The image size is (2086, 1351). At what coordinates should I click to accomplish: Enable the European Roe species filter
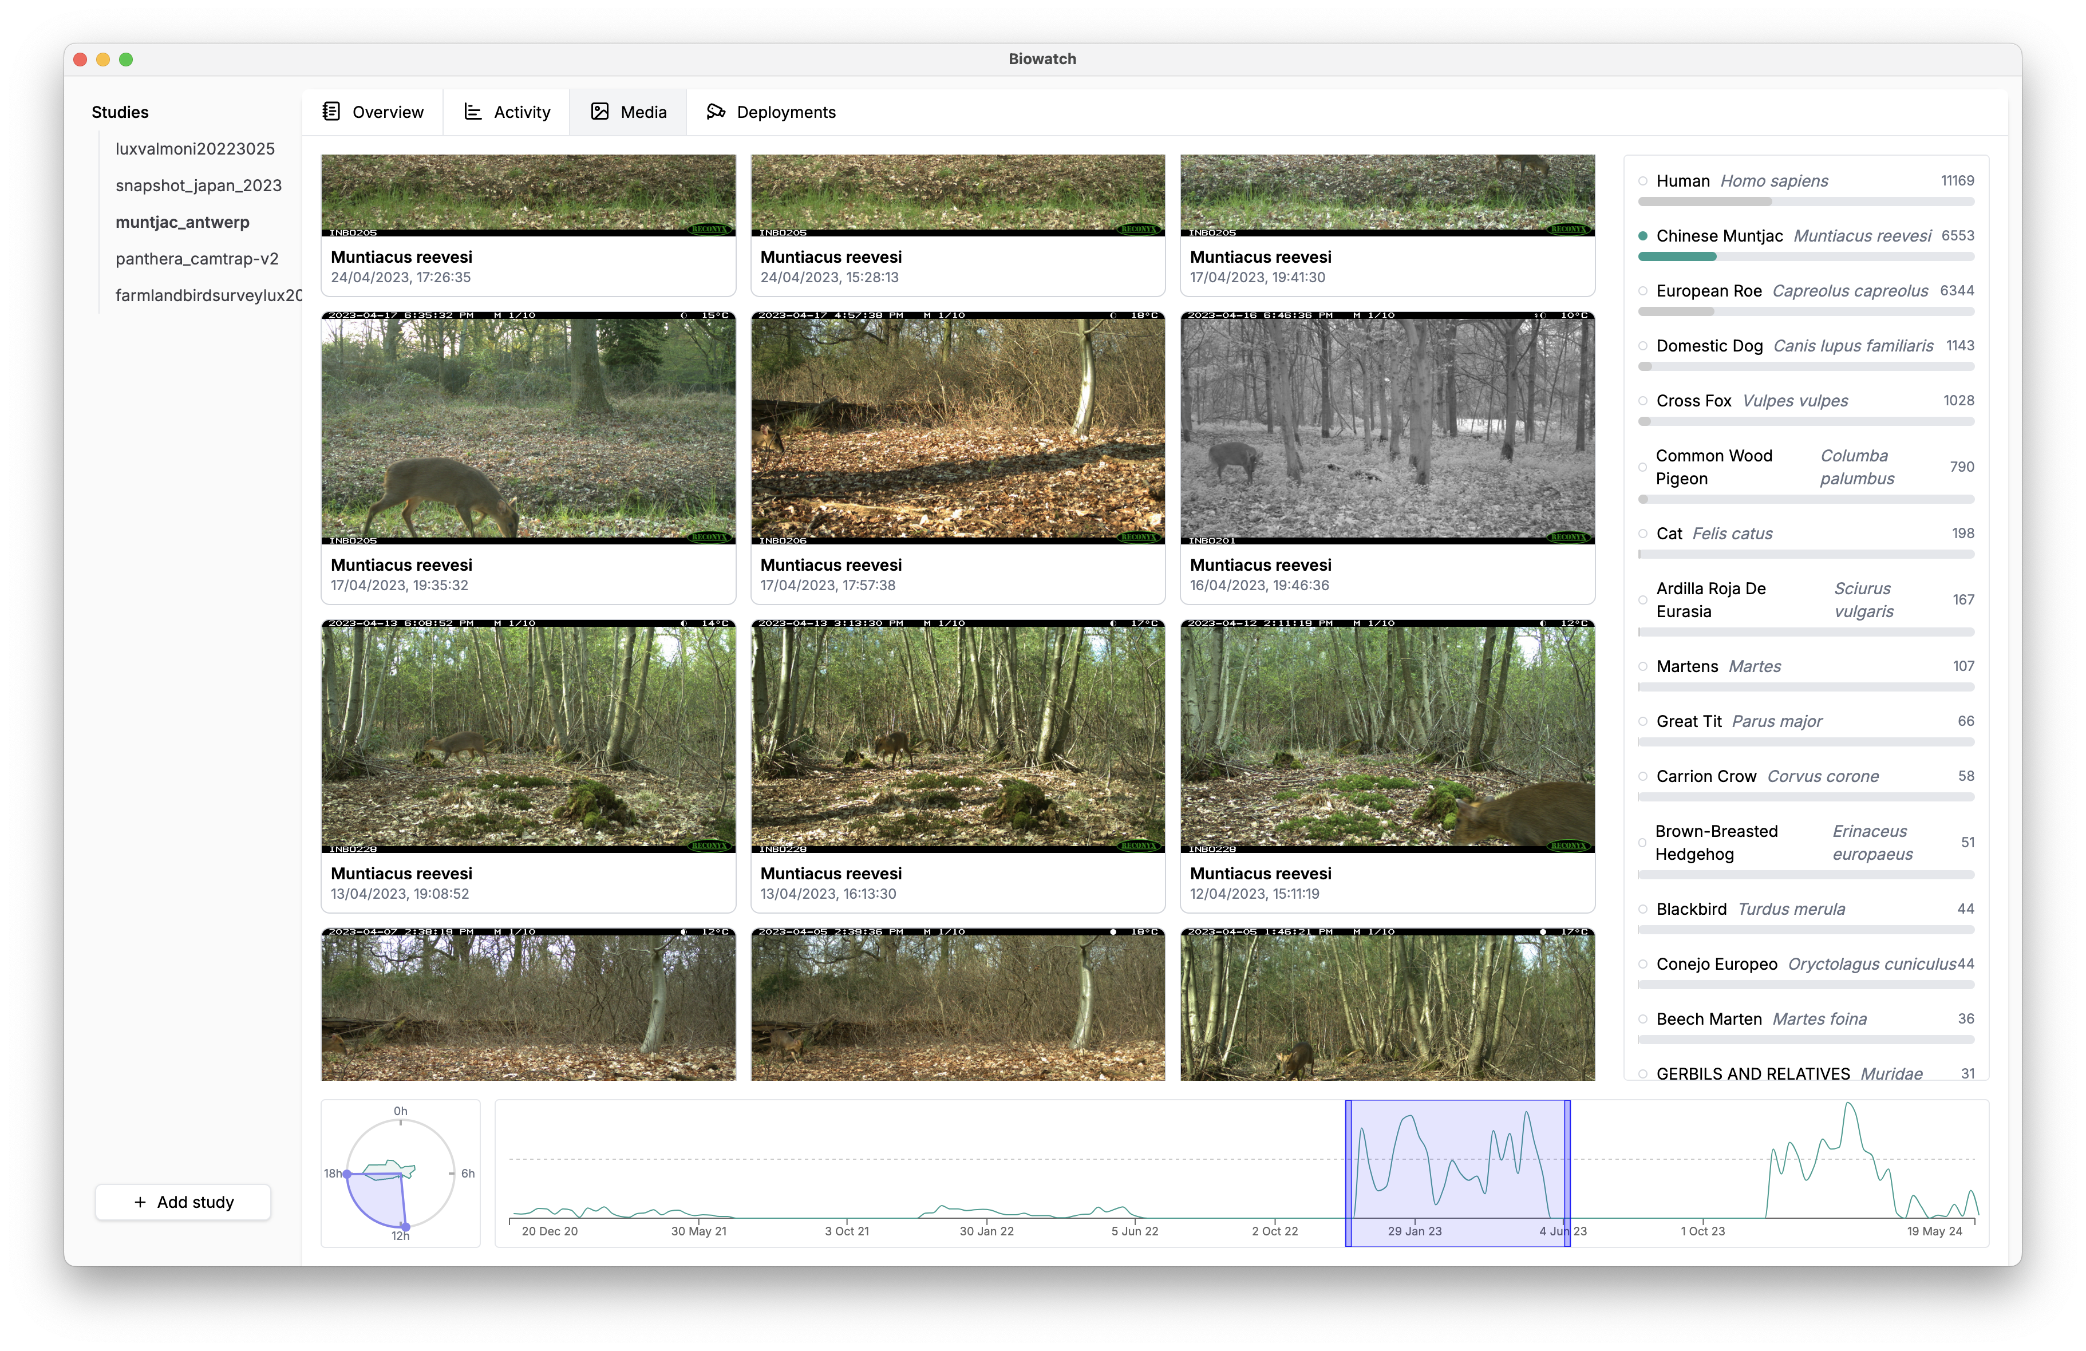coord(1643,291)
